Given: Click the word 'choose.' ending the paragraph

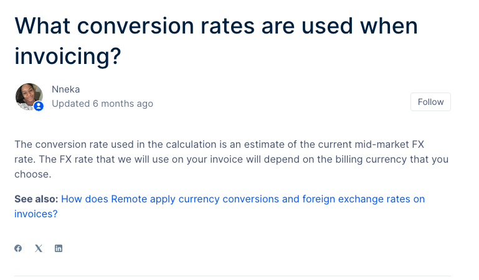Looking at the screenshot, I should [32, 174].
